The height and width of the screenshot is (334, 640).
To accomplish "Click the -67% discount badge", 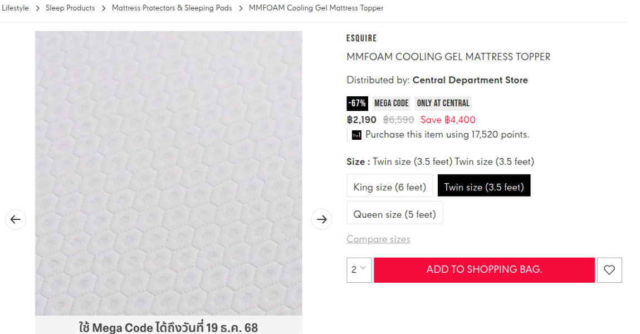I will point(356,104).
